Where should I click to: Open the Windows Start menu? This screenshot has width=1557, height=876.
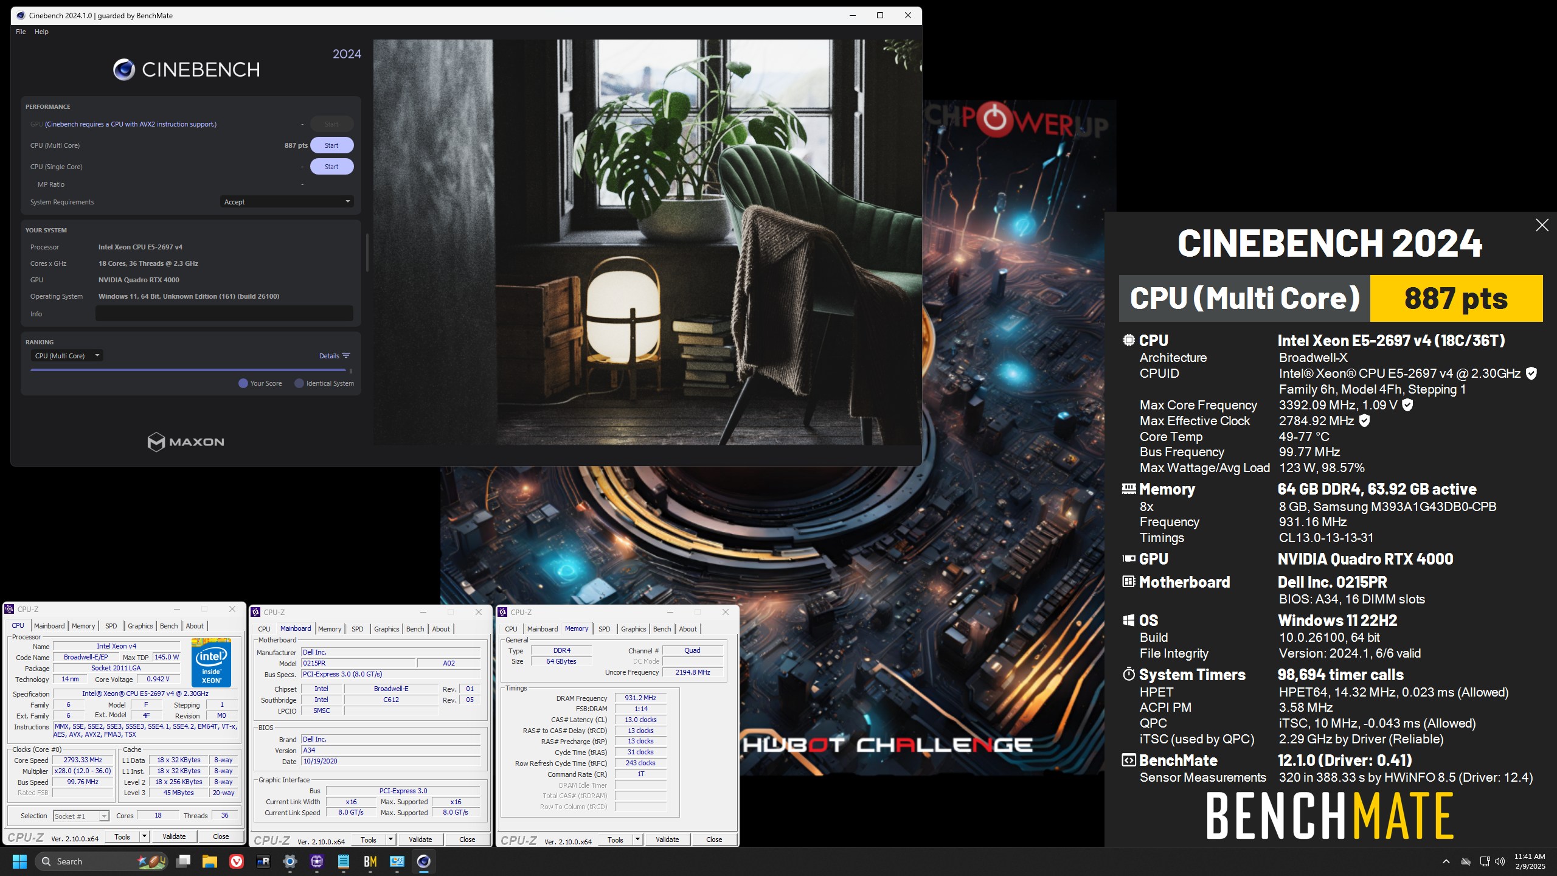(19, 861)
